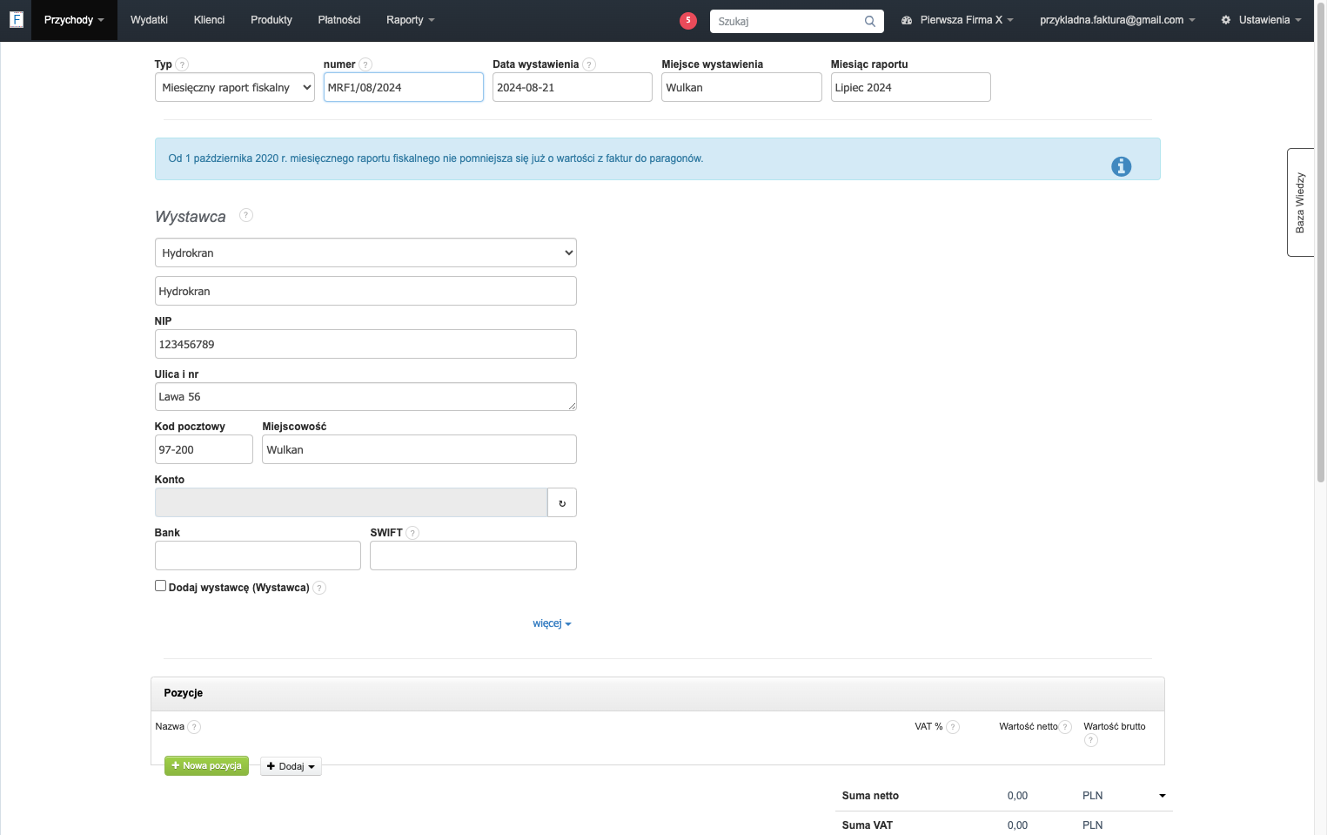
Task: Click the issuer name field Hydrokran
Action: click(x=365, y=291)
